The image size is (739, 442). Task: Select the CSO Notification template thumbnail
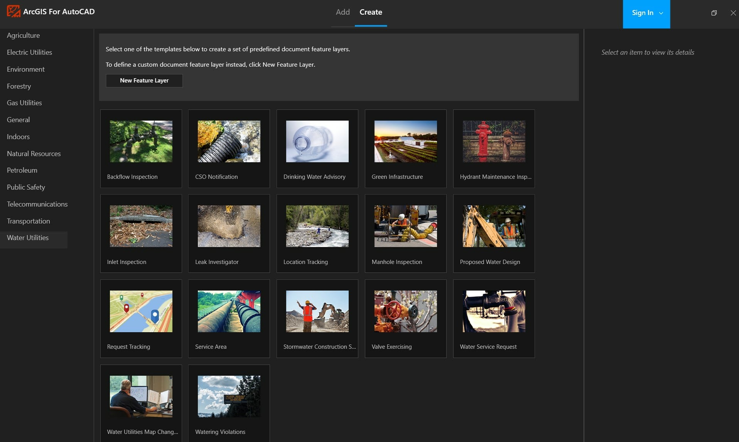[x=229, y=141]
